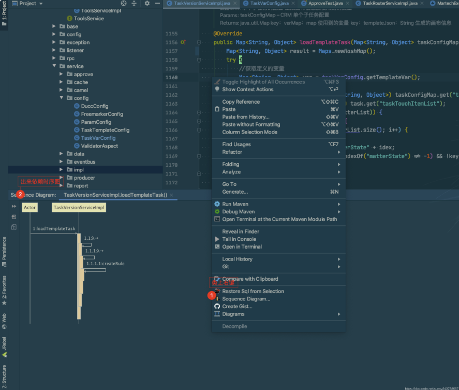
Task: Open TaskTemplateConfig class in tree
Action: (105, 130)
